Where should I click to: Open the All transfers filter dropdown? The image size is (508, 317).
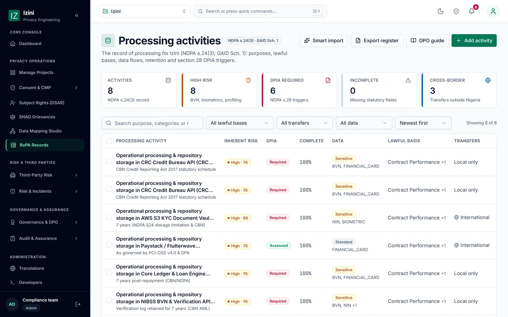coord(304,123)
